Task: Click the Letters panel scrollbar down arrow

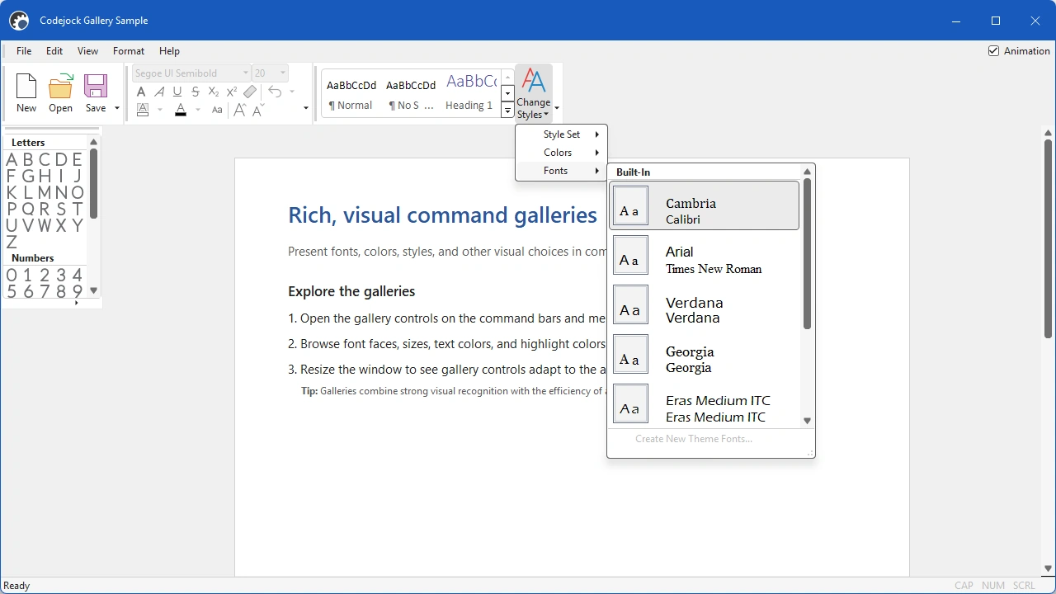Action: (x=93, y=290)
